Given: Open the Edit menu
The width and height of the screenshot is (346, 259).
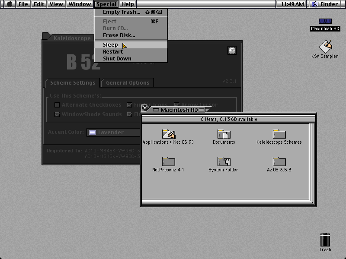Looking at the screenshot, I should pos(39,4).
